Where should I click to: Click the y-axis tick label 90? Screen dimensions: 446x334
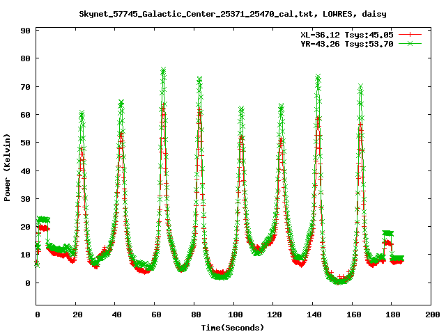pos(24,31)
